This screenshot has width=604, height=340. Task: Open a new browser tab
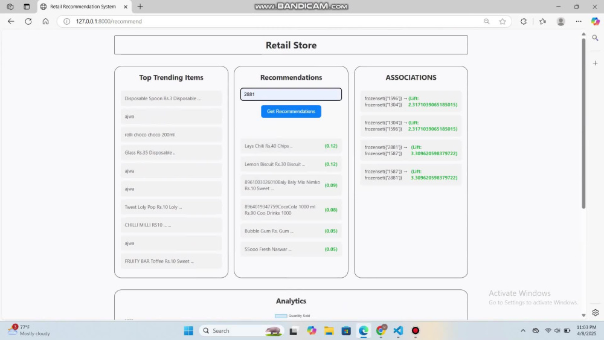[x=140, y=7]
